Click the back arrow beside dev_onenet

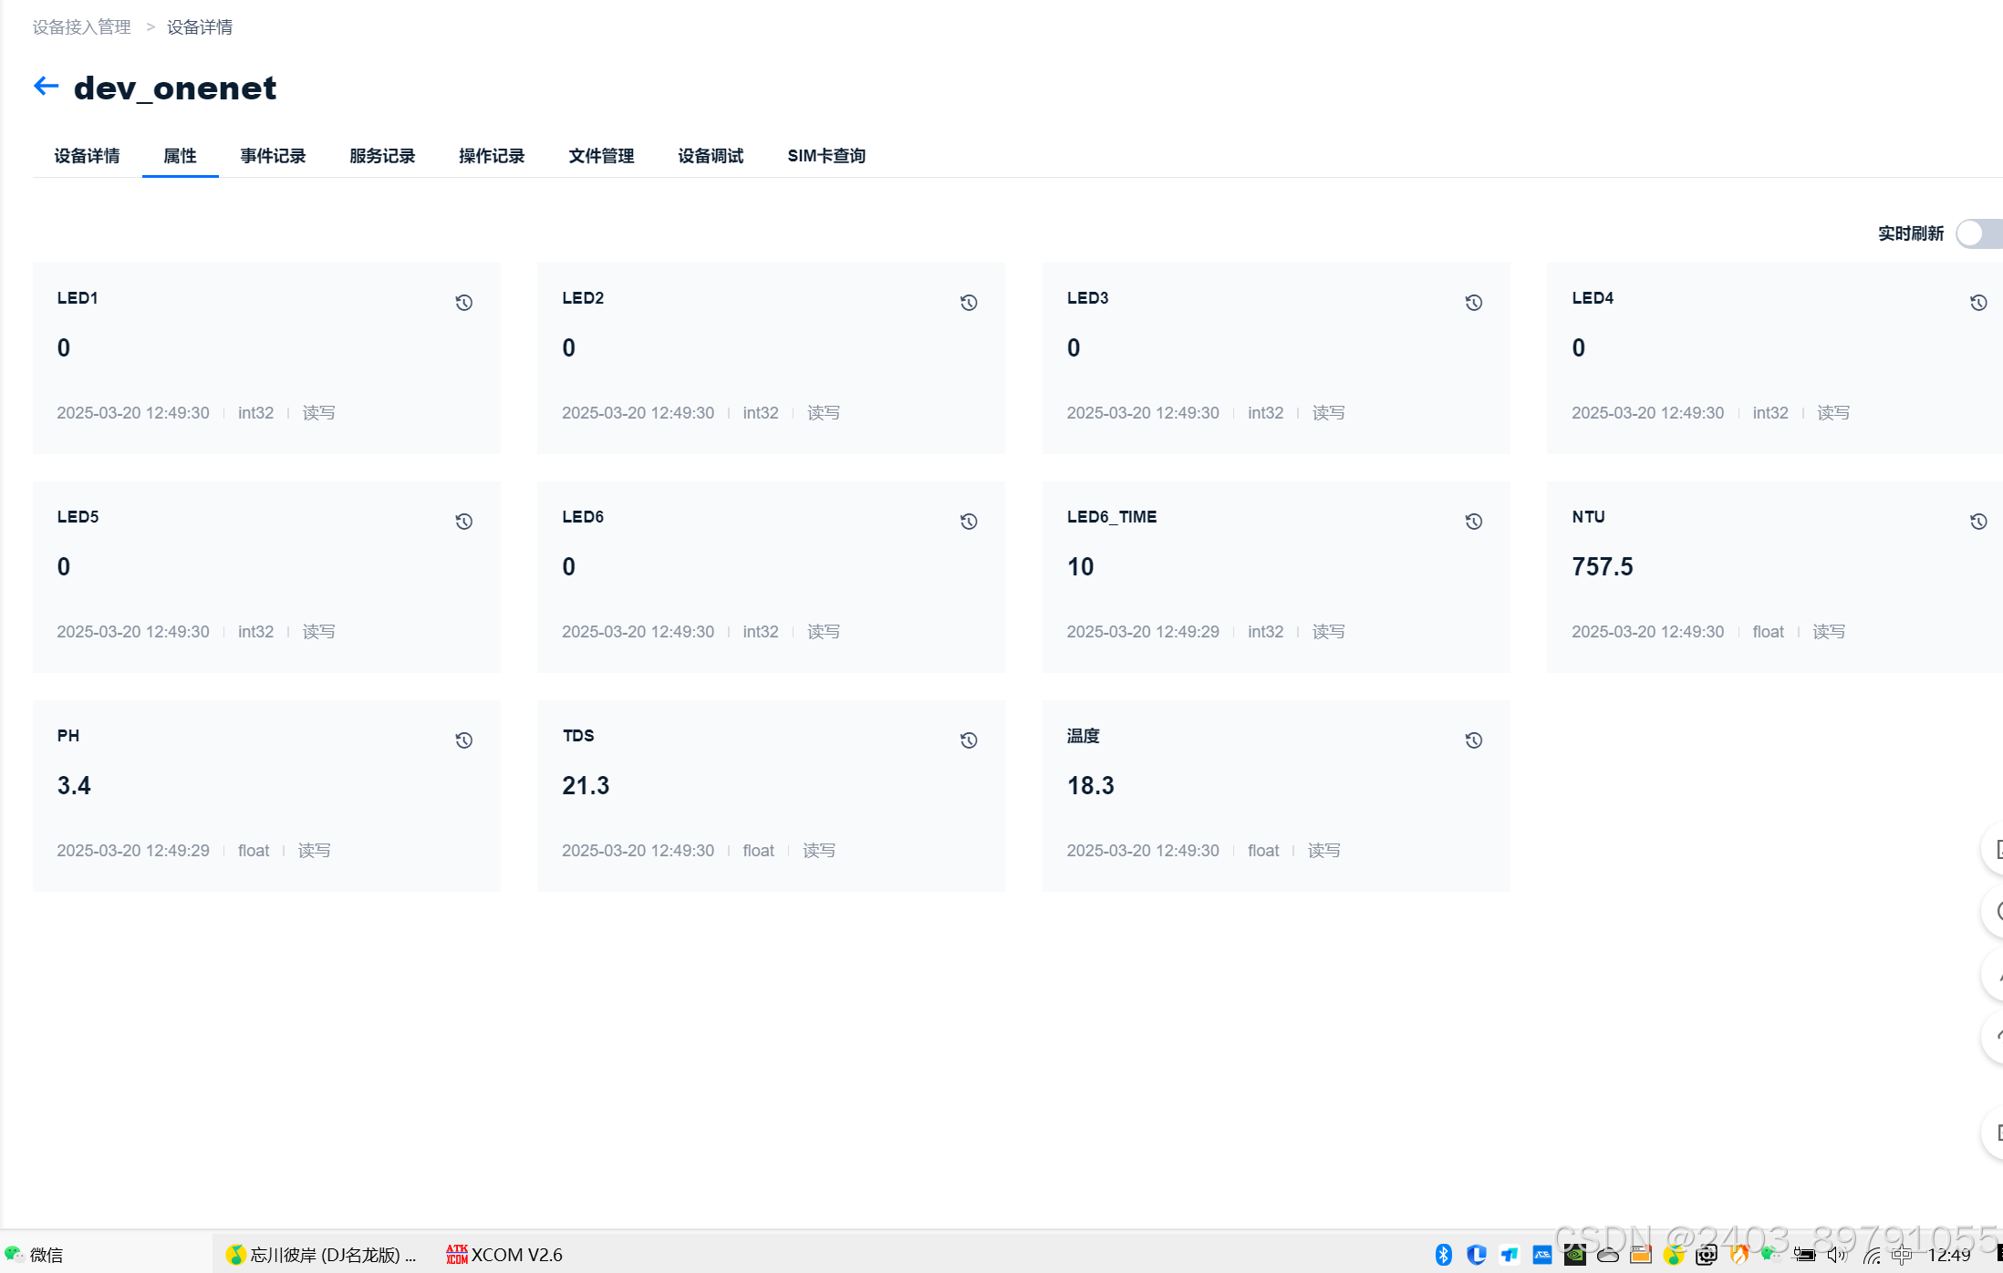(46, 87)
